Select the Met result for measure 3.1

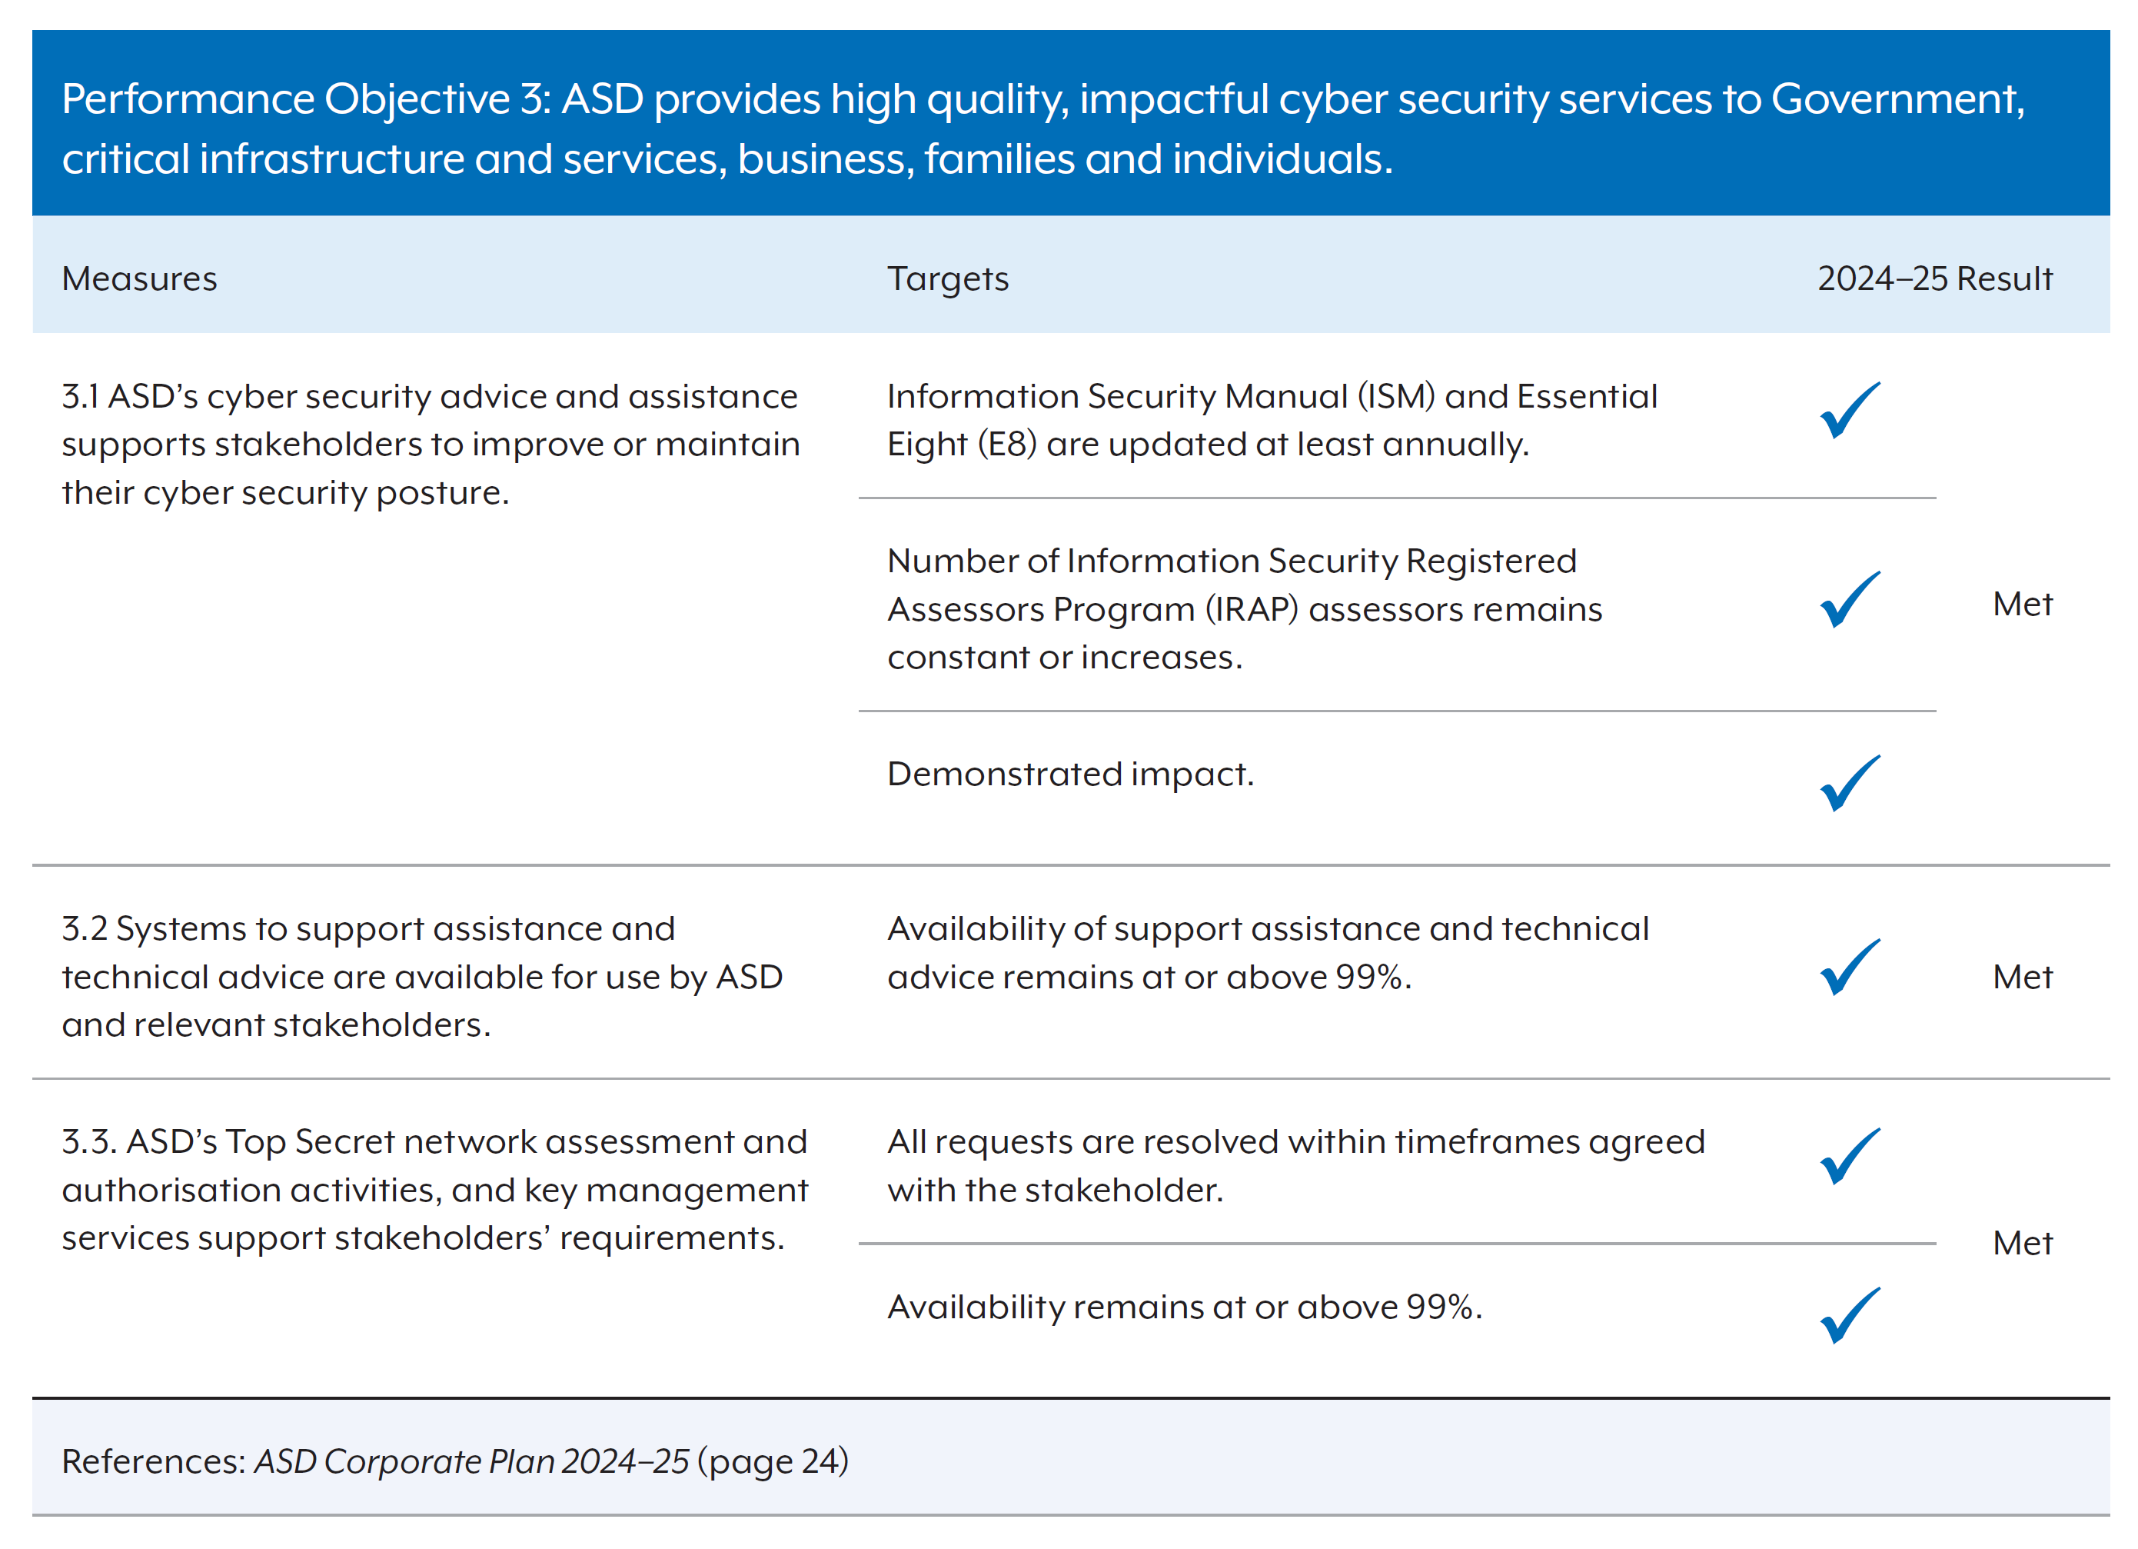click(x=2022, y=604)
